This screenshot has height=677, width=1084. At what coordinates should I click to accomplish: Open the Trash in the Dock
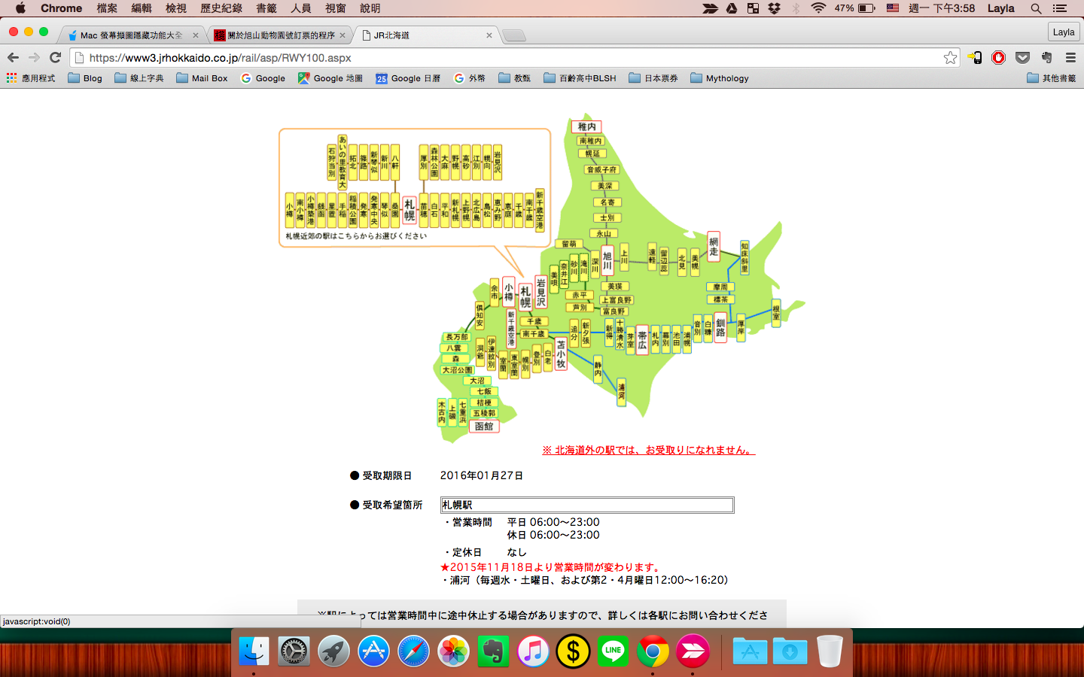[x=829, y=651]
